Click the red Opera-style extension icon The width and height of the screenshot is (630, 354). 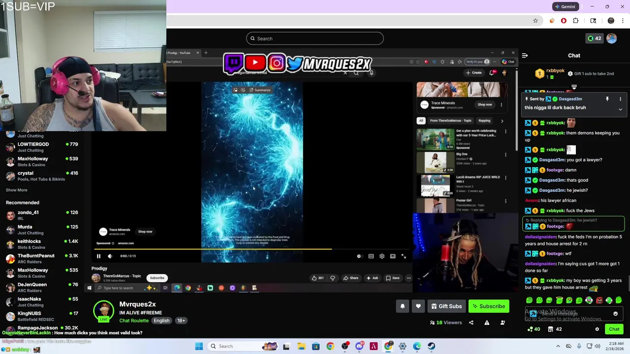[x=564, y=21]
